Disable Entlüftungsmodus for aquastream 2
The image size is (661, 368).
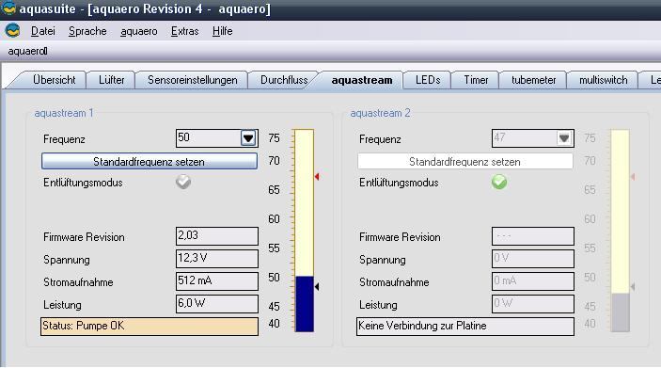[x=499, y=182]
